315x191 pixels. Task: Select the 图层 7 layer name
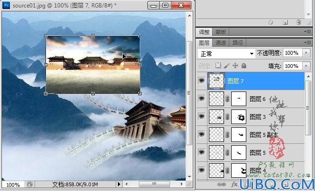235,81
